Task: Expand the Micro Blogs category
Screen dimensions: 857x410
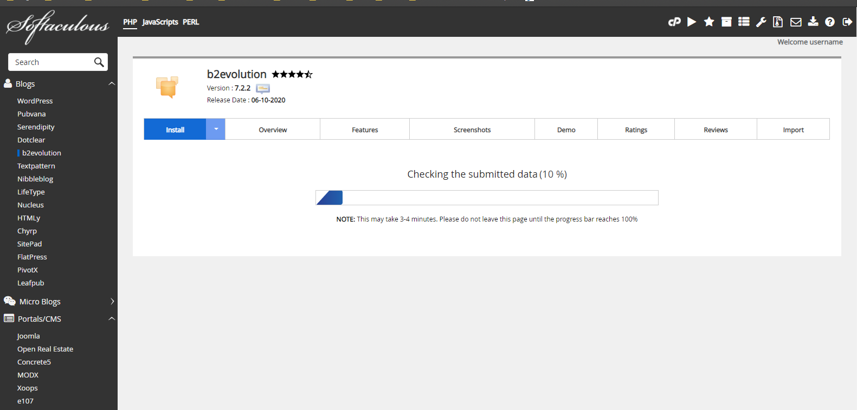Action: tap(112, 301)
